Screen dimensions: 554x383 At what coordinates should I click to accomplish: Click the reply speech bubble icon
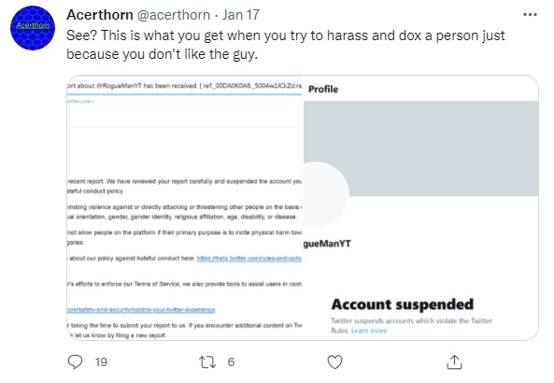[x=75, y=362]
